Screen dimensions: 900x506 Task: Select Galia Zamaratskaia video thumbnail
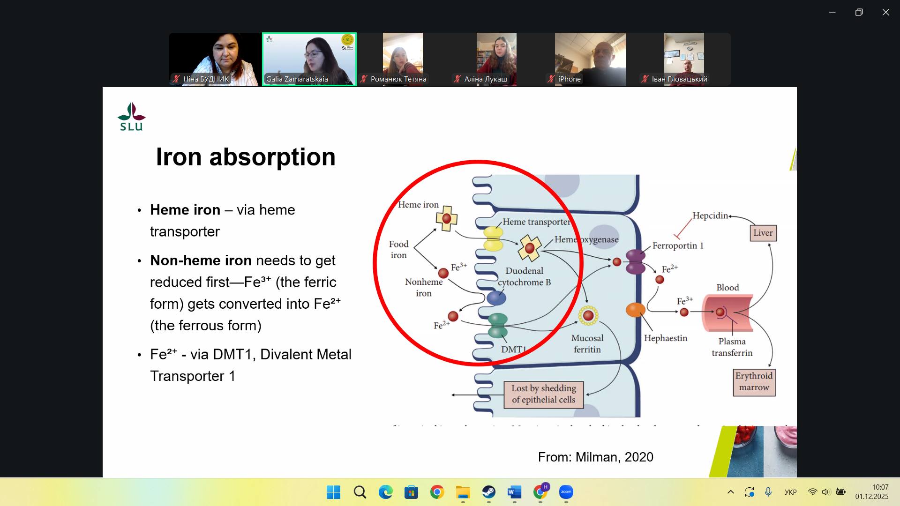tap(309, 59)
